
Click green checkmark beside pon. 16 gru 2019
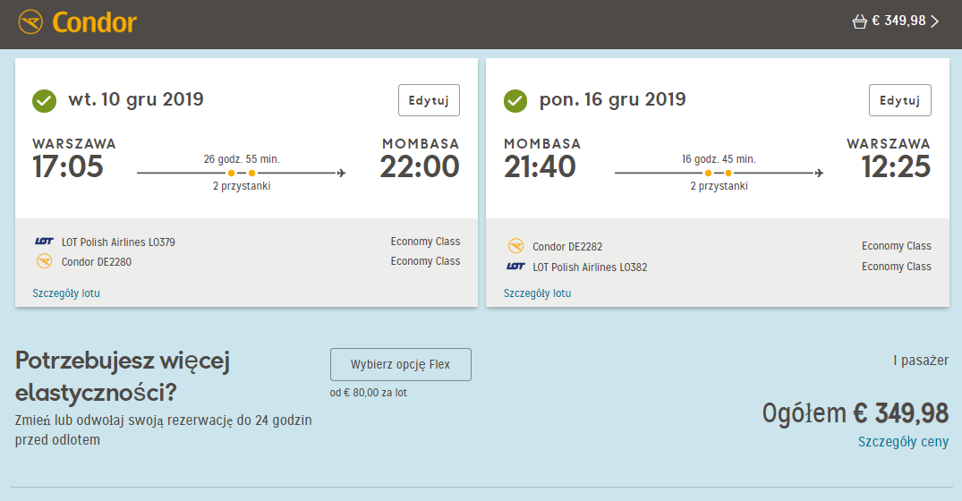[515, 100]
